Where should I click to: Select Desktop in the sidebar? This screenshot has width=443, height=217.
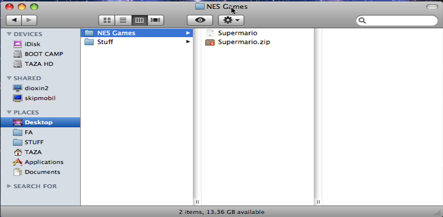(40, 122)
